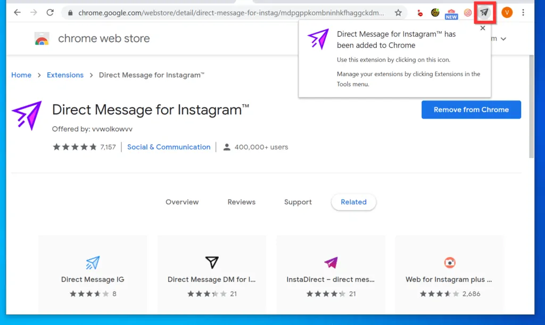Open the orange V profile avatar

coord(507,13)
